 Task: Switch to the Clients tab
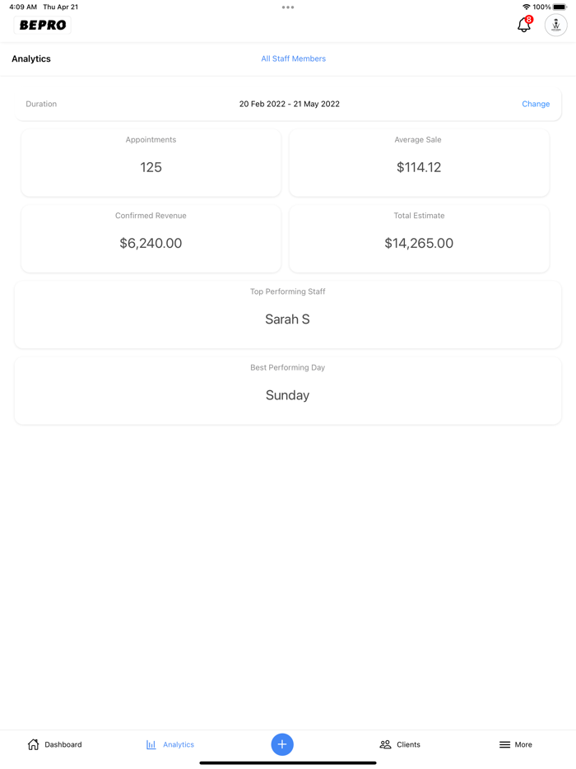coord(408,744)
